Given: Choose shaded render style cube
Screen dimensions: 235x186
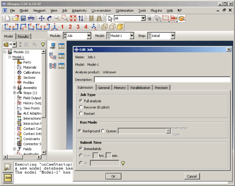Looking at the screenshot, I should click(x=120, y=27).
